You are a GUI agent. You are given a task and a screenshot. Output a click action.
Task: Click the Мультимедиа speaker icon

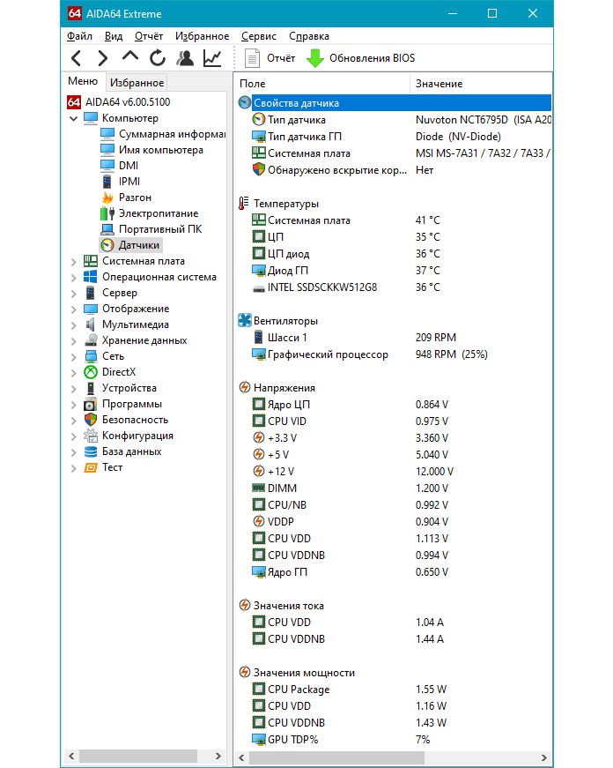(x=91, y=324)
